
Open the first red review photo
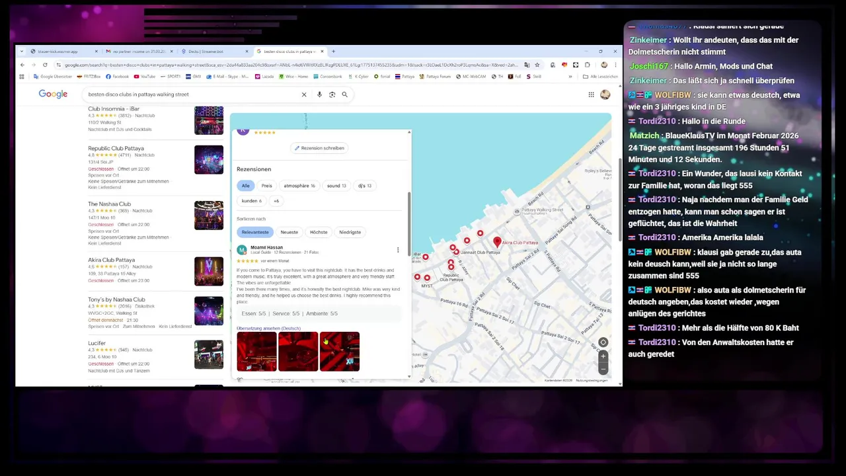(x=256, y=352)
